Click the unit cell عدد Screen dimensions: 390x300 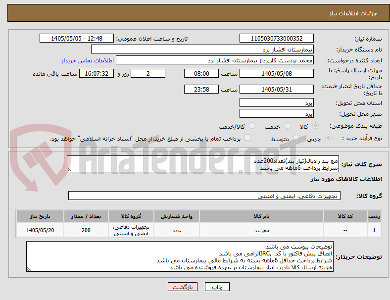pyautogui.click(x=177, y=230)
